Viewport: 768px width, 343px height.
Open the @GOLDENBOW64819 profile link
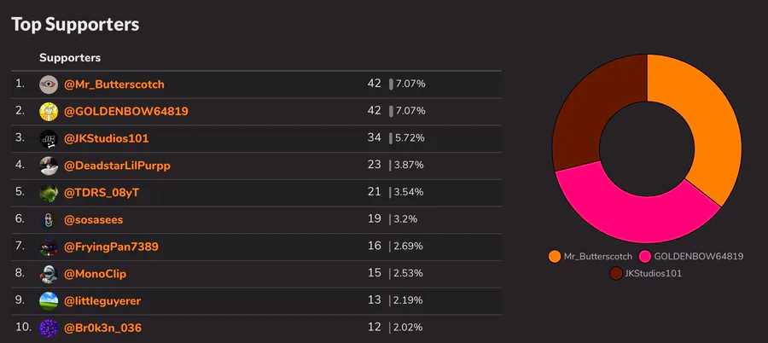tap(126, 112)
